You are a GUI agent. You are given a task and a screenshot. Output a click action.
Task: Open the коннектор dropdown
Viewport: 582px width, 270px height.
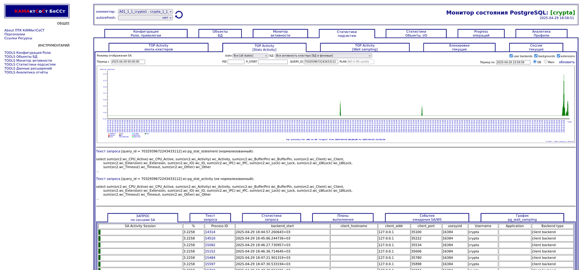point(145,12)
